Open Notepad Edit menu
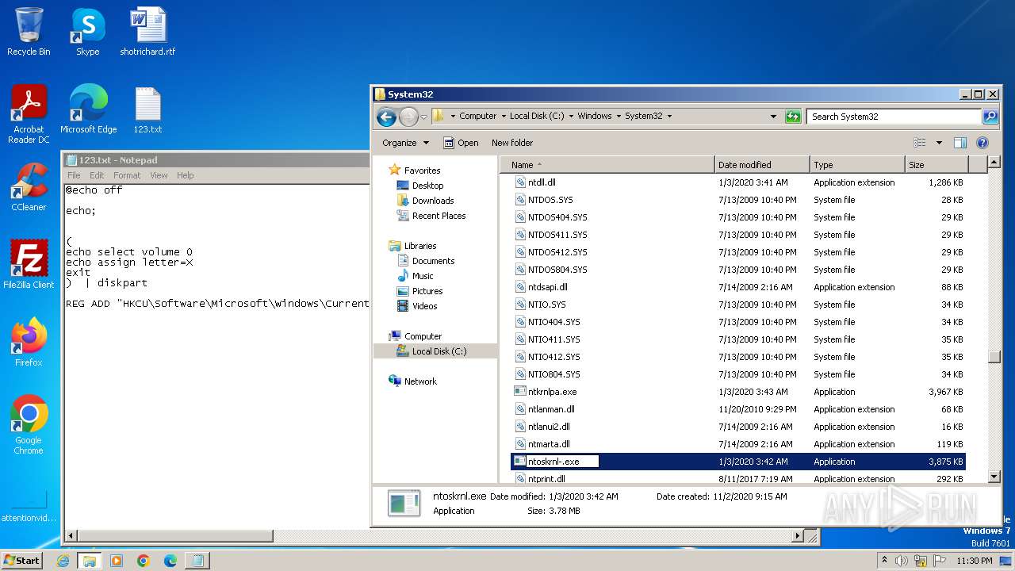This screenshot has width=1015, height=571. [97, 175]
